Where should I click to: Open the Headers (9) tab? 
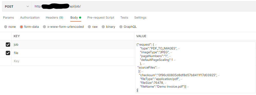click(x=54, y=18)
